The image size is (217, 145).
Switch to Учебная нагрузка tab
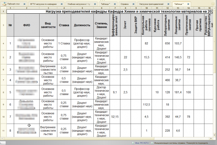click(79, 4)
